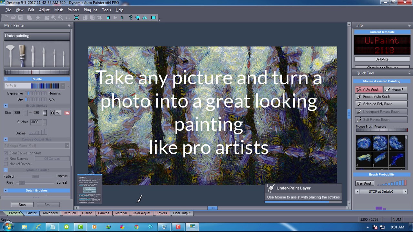Viewport: 413px width, 232px height.
Task: Toggle Clear Canvas on Start checkbox
Action: [x=6, y=153]
